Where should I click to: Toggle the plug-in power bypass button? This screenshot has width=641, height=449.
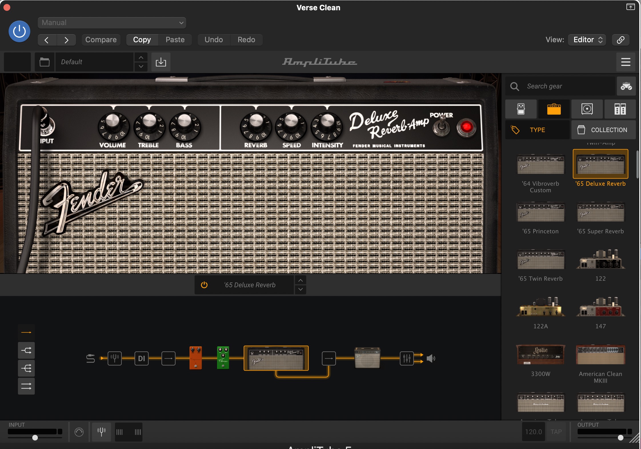(19, 31)
